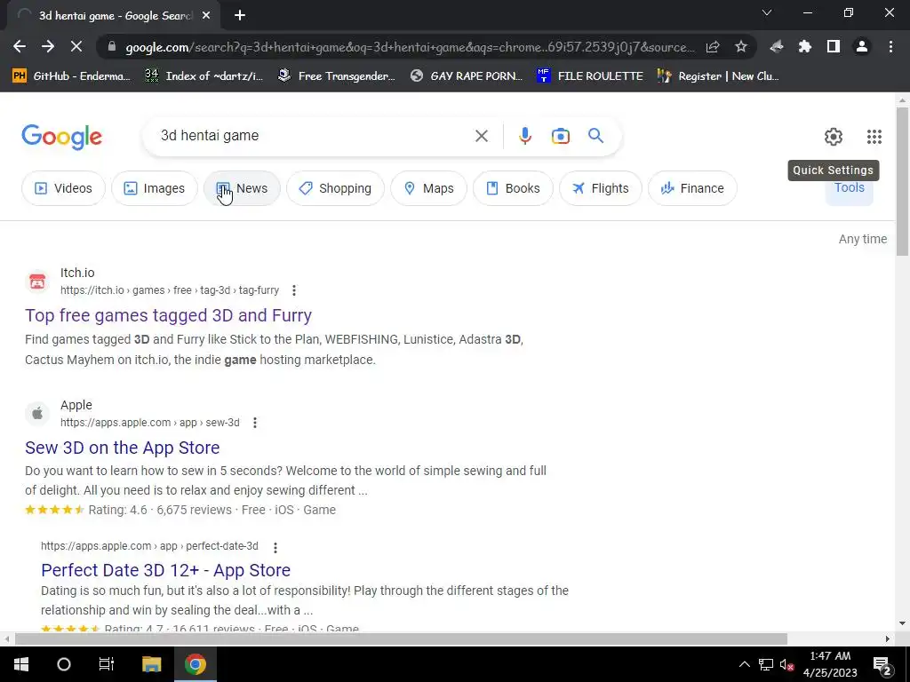This screenshot has width=910, height=682.
Task: Clear the Google search box with the X
Action: [x=481, y=136]
